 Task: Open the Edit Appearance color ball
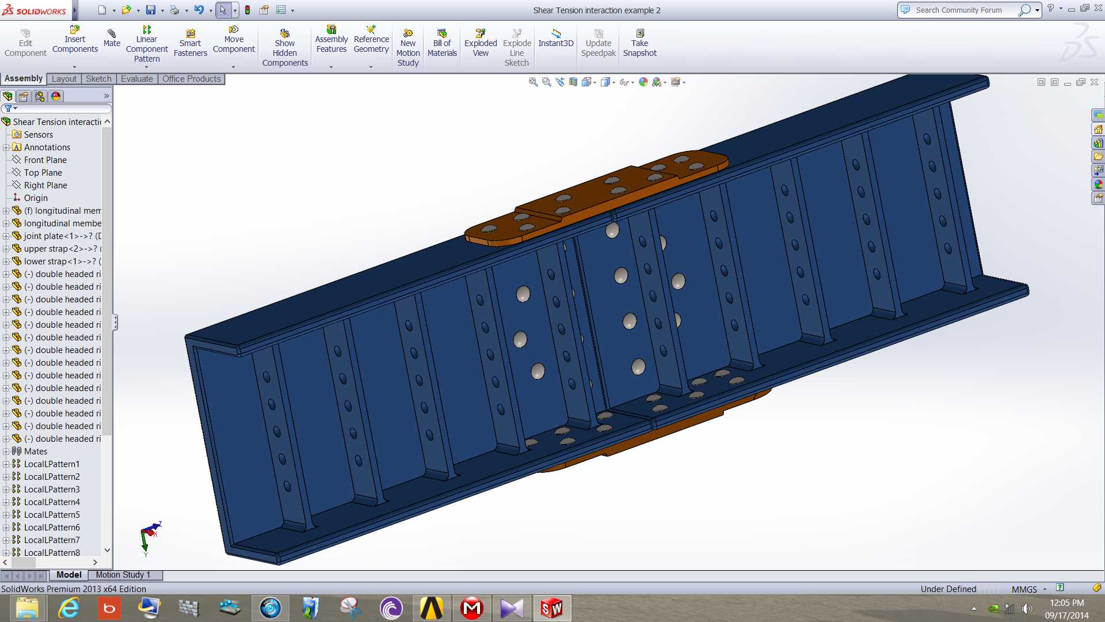[643, 82]
